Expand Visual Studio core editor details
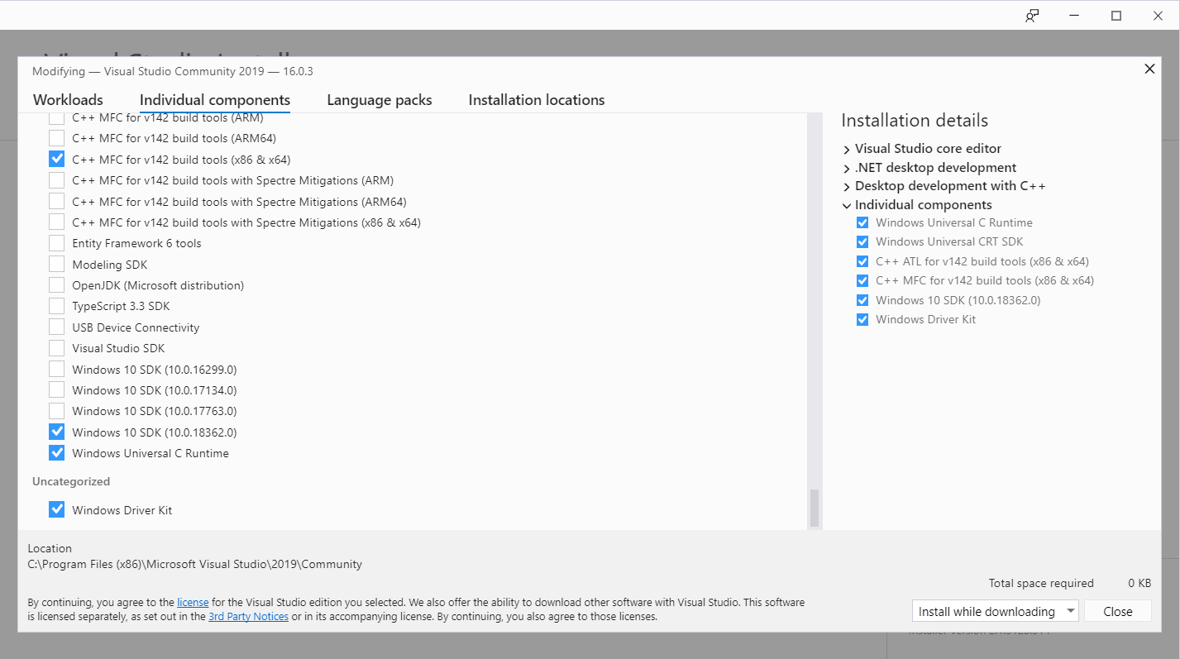 coord(847,150)
